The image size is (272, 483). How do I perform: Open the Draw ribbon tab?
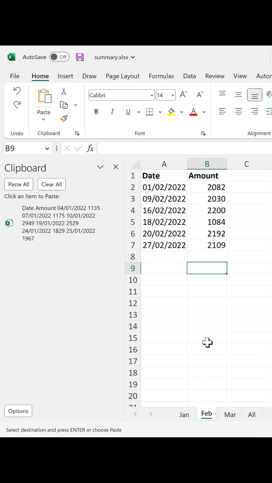[89, 76]
